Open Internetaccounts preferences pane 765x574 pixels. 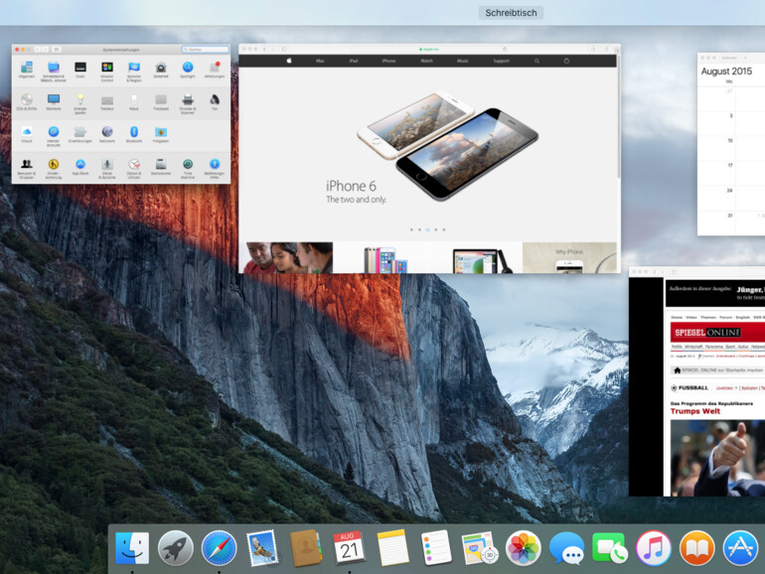click(54, 136)
